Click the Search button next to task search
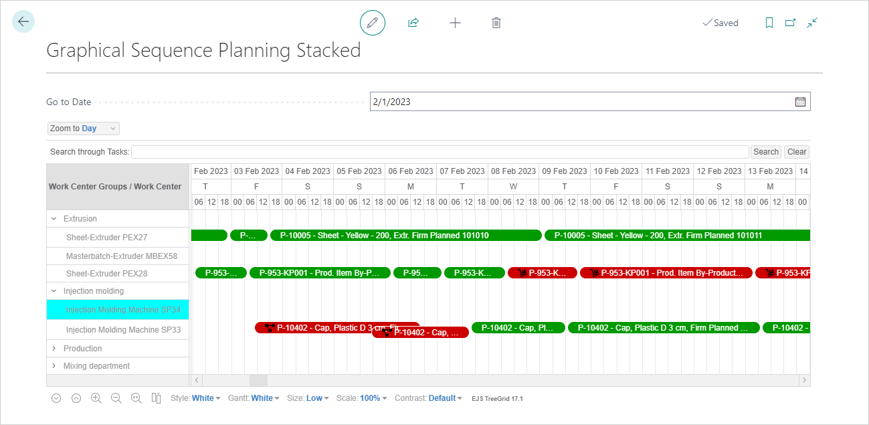Viewport: 869px width, 425px height. [765, 151]
